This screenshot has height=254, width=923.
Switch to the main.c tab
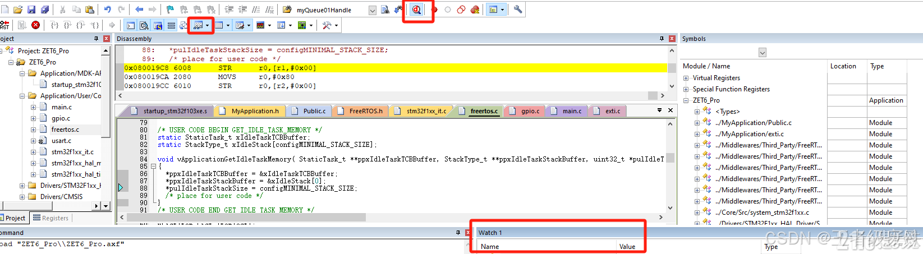567,111
